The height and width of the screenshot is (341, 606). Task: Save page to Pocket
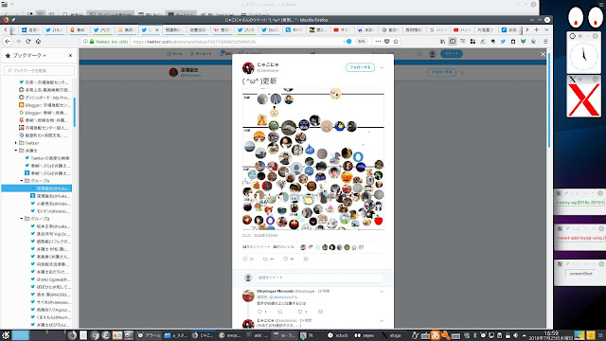point(387,42)
